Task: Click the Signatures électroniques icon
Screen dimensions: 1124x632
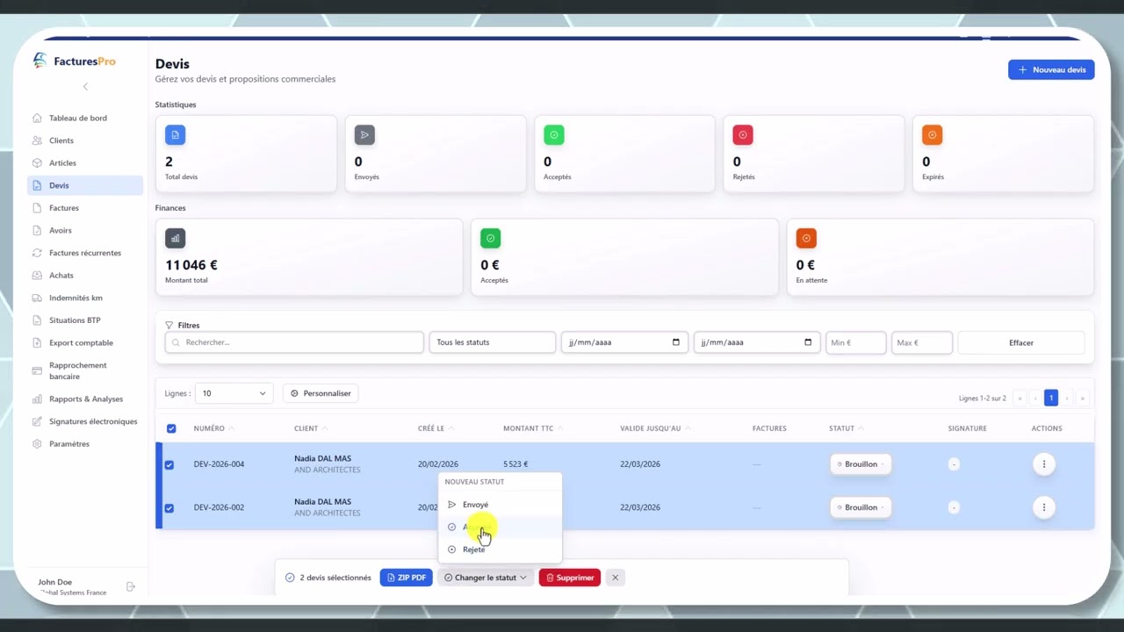Action: click(37, 421)
